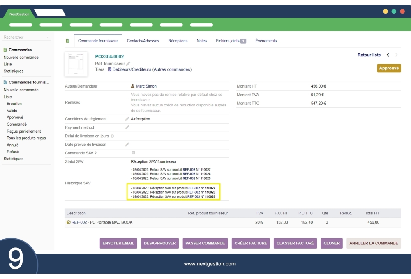The width and height of the screenshot is (411, 279).
Task: Toggle the Commande SAV checkbox
Action: click(x=133, y=153)
